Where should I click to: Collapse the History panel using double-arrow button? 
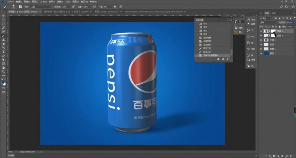pyautogui.click(x=227, y=20)
